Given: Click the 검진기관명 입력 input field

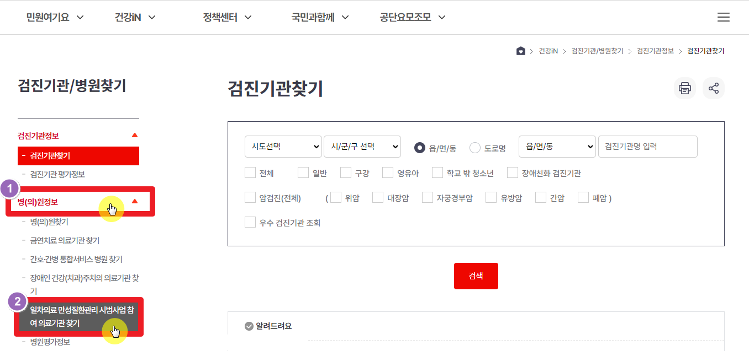Looking at the screenshot, I should pyautogui.click(x=647, y=147).
